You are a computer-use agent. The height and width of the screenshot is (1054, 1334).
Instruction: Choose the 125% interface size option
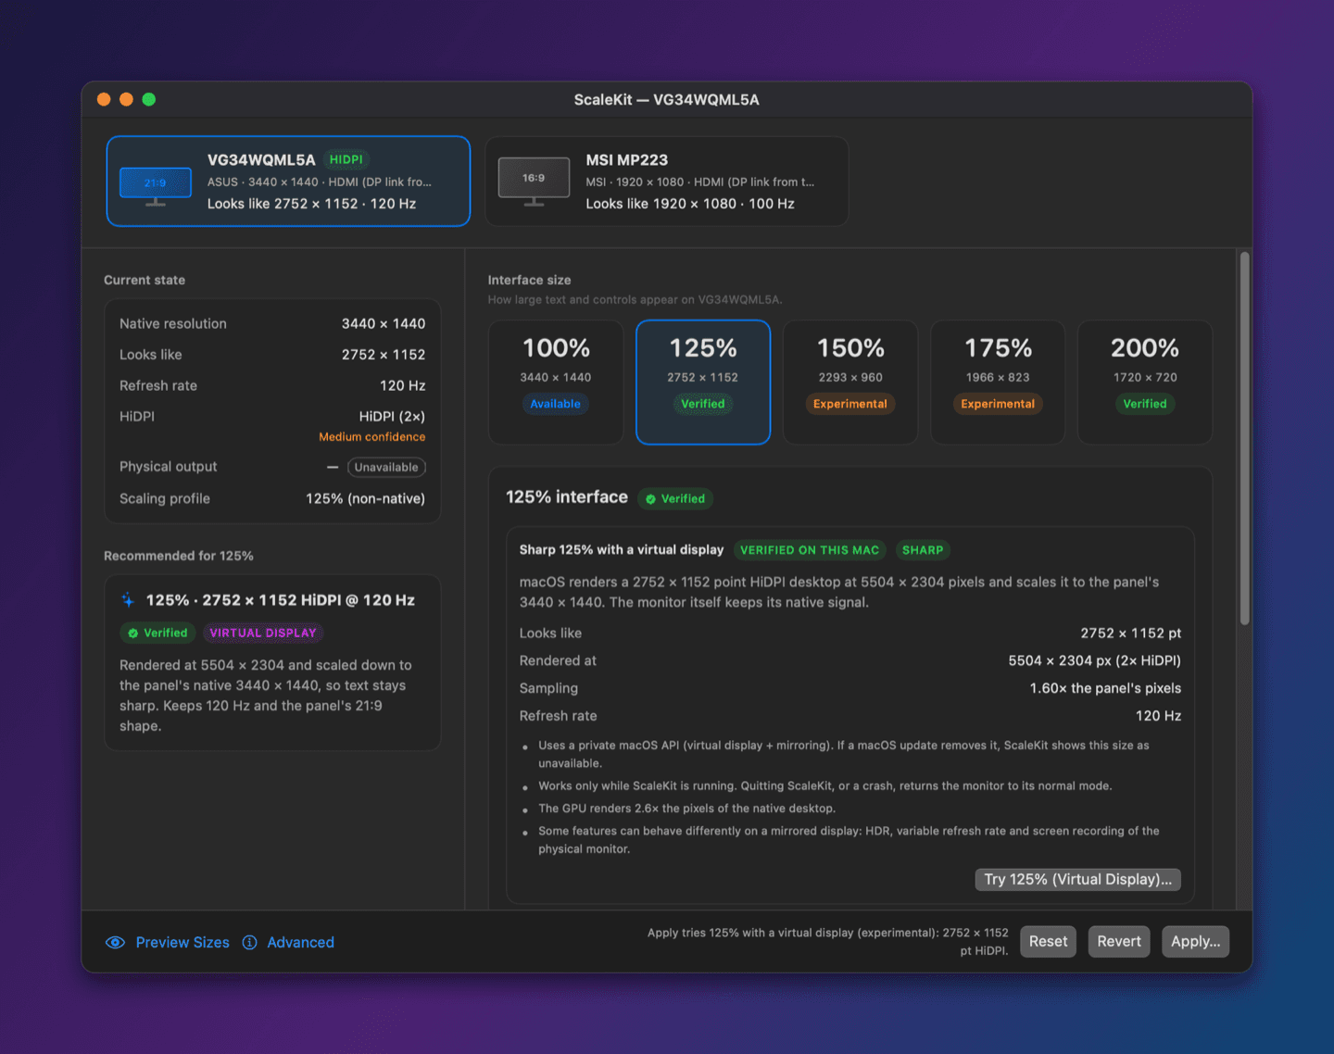pos(703,383)
